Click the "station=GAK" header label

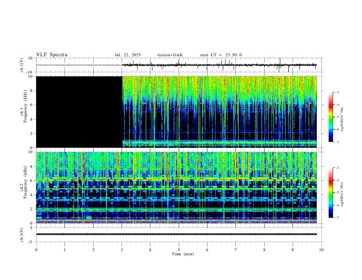pos(170,55)
